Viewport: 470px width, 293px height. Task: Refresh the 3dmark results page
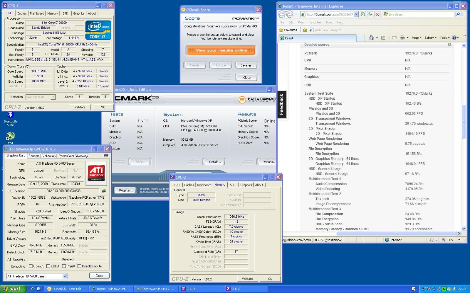[370, 14]
